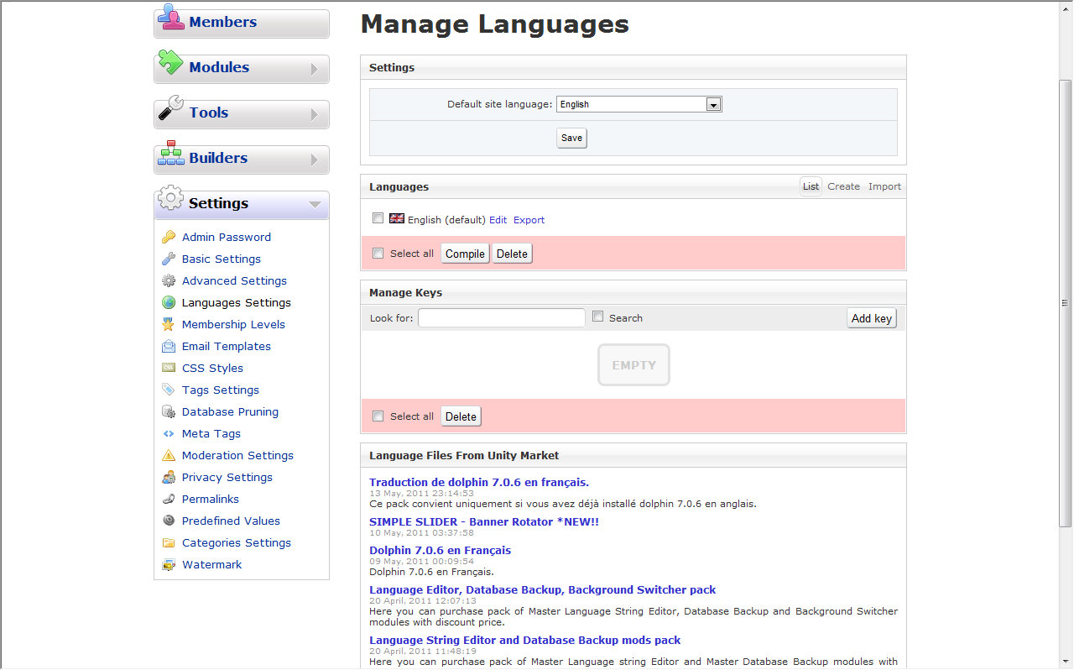
Task: Open the Export link for English
Action: [529, 220]
